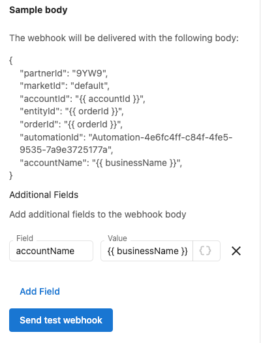261x343 pixels.
Task: Click the Sample body heading
Action: (x=38, y=10)
